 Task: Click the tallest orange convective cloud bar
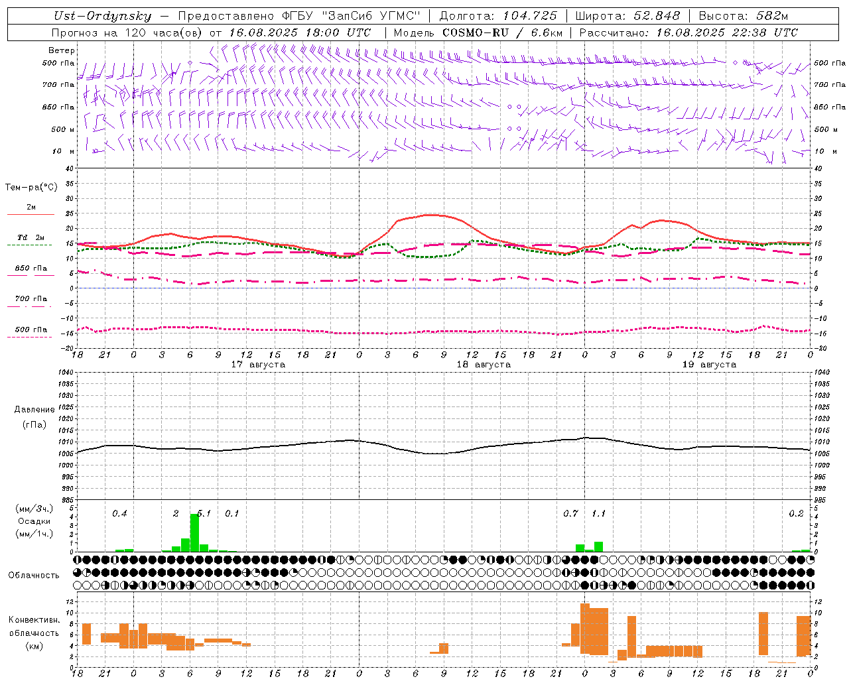pyautogui.click(x=585, y=629)
